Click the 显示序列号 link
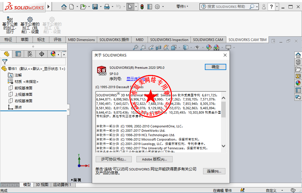This screenshot has width=302, height=193. click(x=134, y=79)
